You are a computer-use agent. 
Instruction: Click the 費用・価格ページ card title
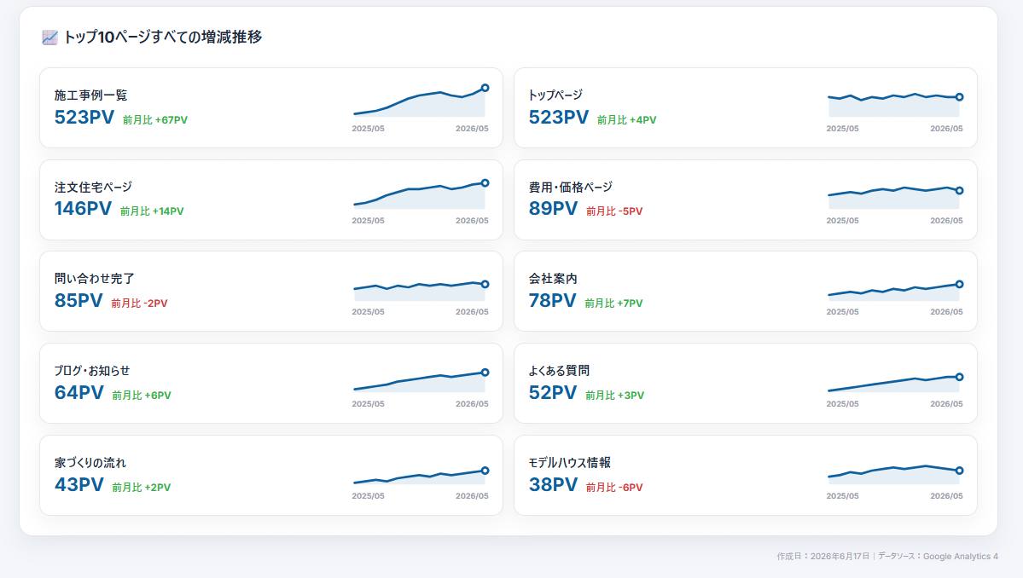[571, 188]
